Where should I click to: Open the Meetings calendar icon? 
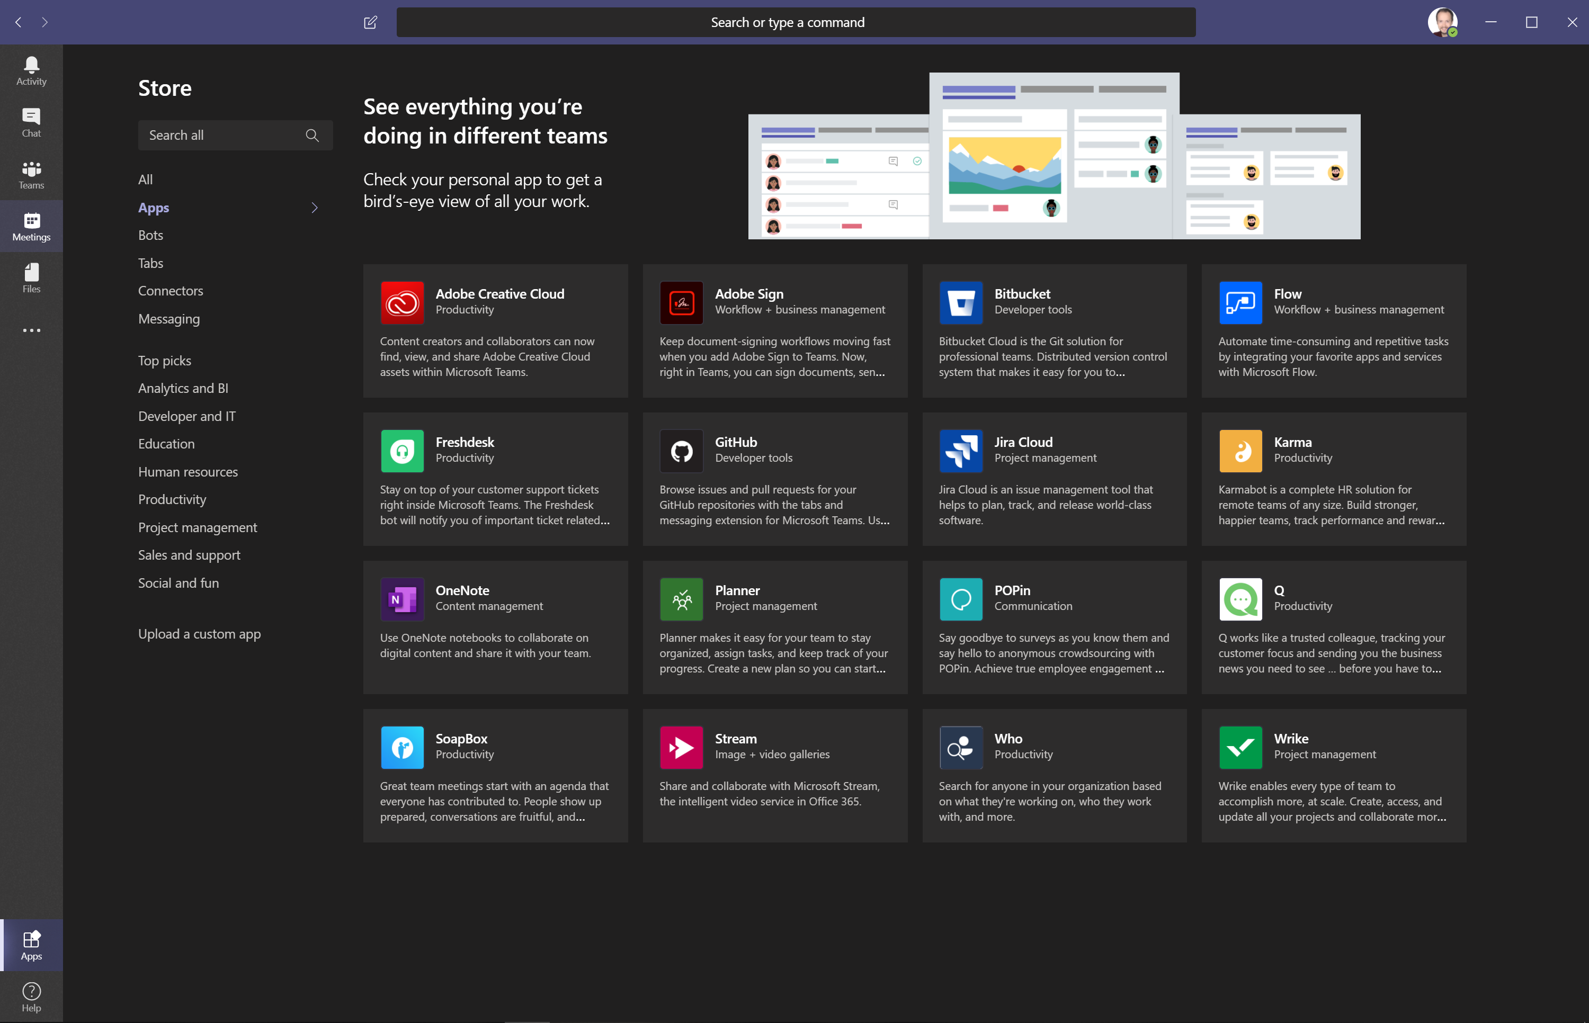[31, 226]
